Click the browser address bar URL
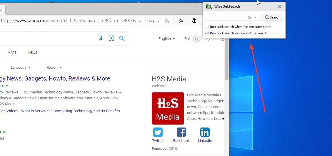This screenshot has width=332, height=156. pos(80,21)
